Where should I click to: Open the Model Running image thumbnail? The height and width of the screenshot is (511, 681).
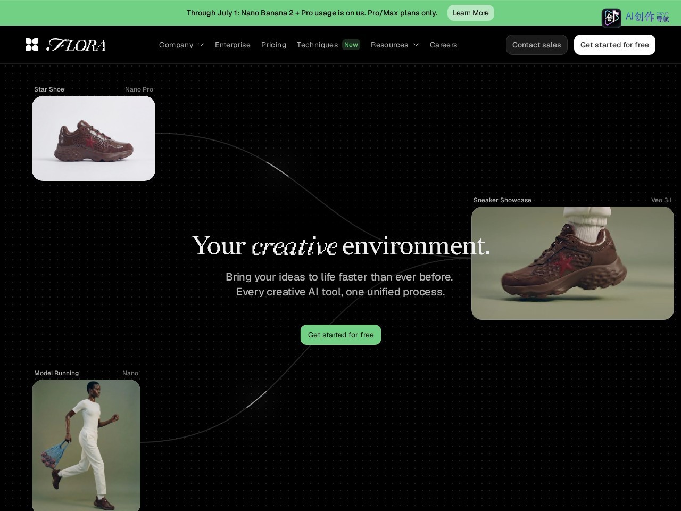(x=86, y=445)
